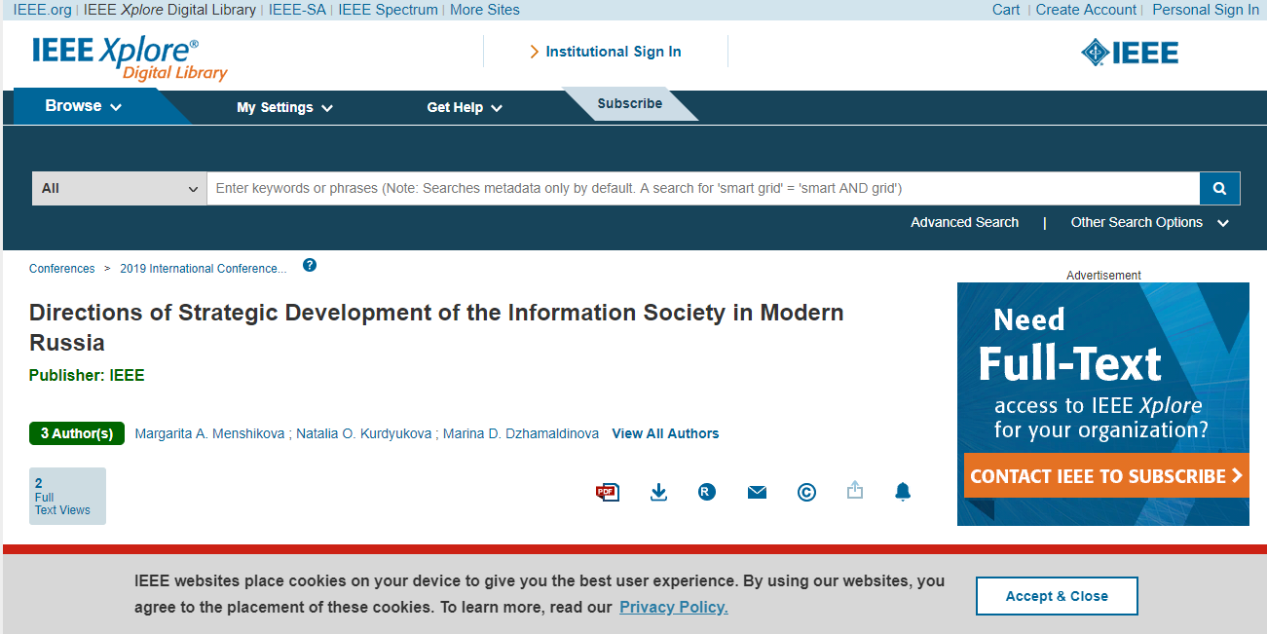Expand the My Settings menu
The image size is (1267, 634).
[285, 107]
